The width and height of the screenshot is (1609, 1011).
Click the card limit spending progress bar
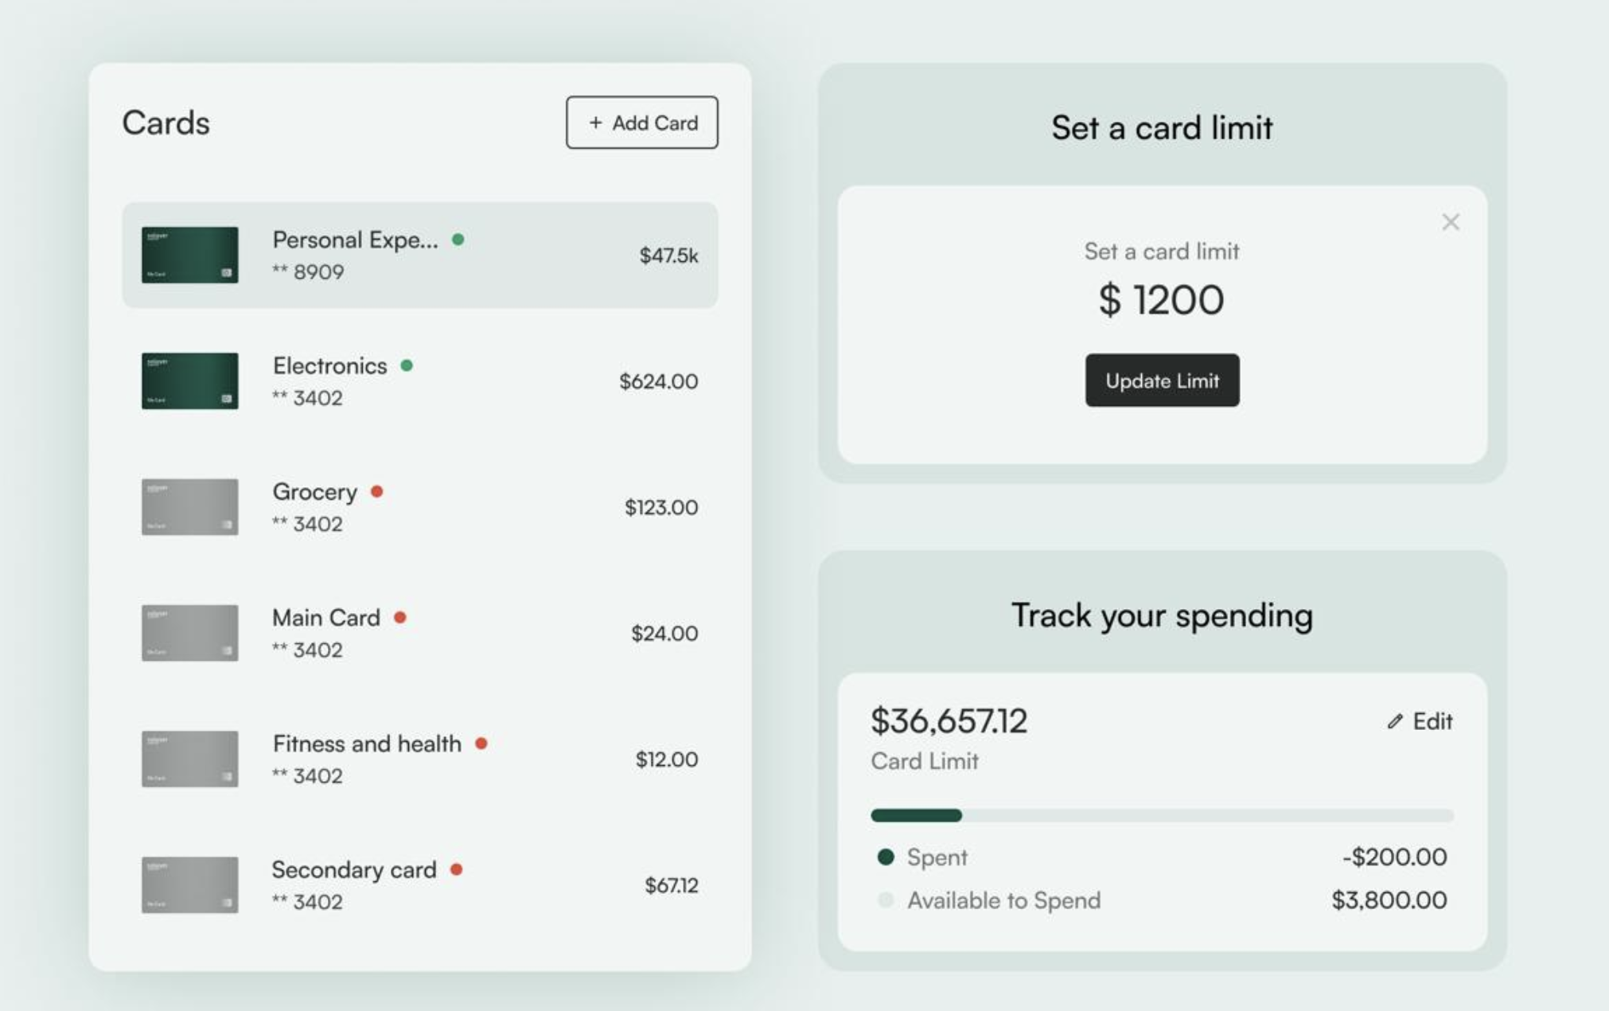pyautogui.click(x=1162, y=815)
